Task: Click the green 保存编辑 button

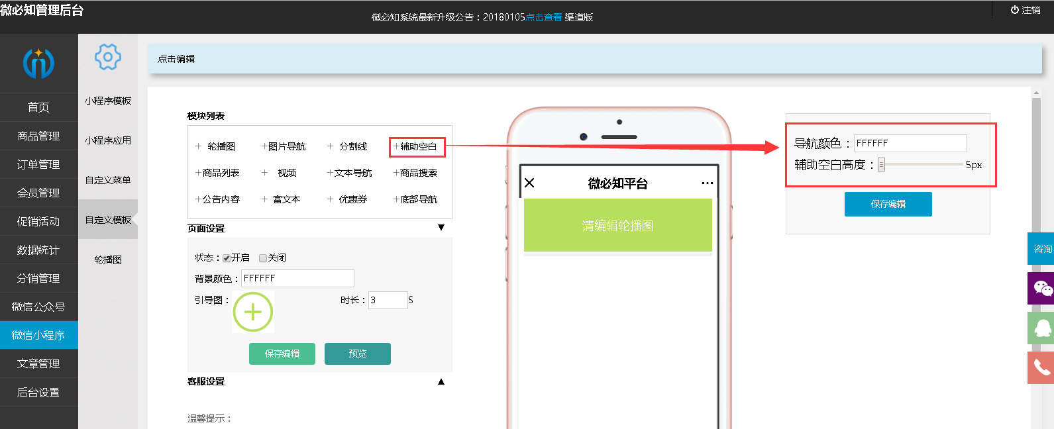Action: (282, 354)
